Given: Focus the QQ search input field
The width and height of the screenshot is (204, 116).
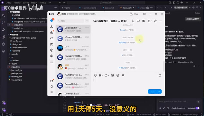Looking at the screenshot, I should tap(70, 21).
